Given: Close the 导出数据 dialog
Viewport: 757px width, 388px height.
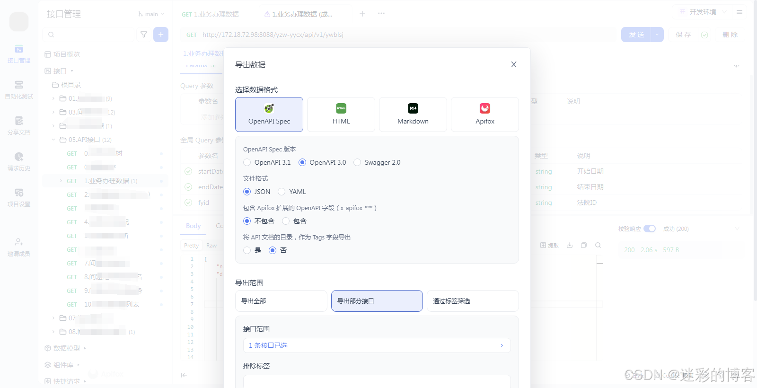Looking at the screenshot, I should pyautogui.click(x=514, y=64).
